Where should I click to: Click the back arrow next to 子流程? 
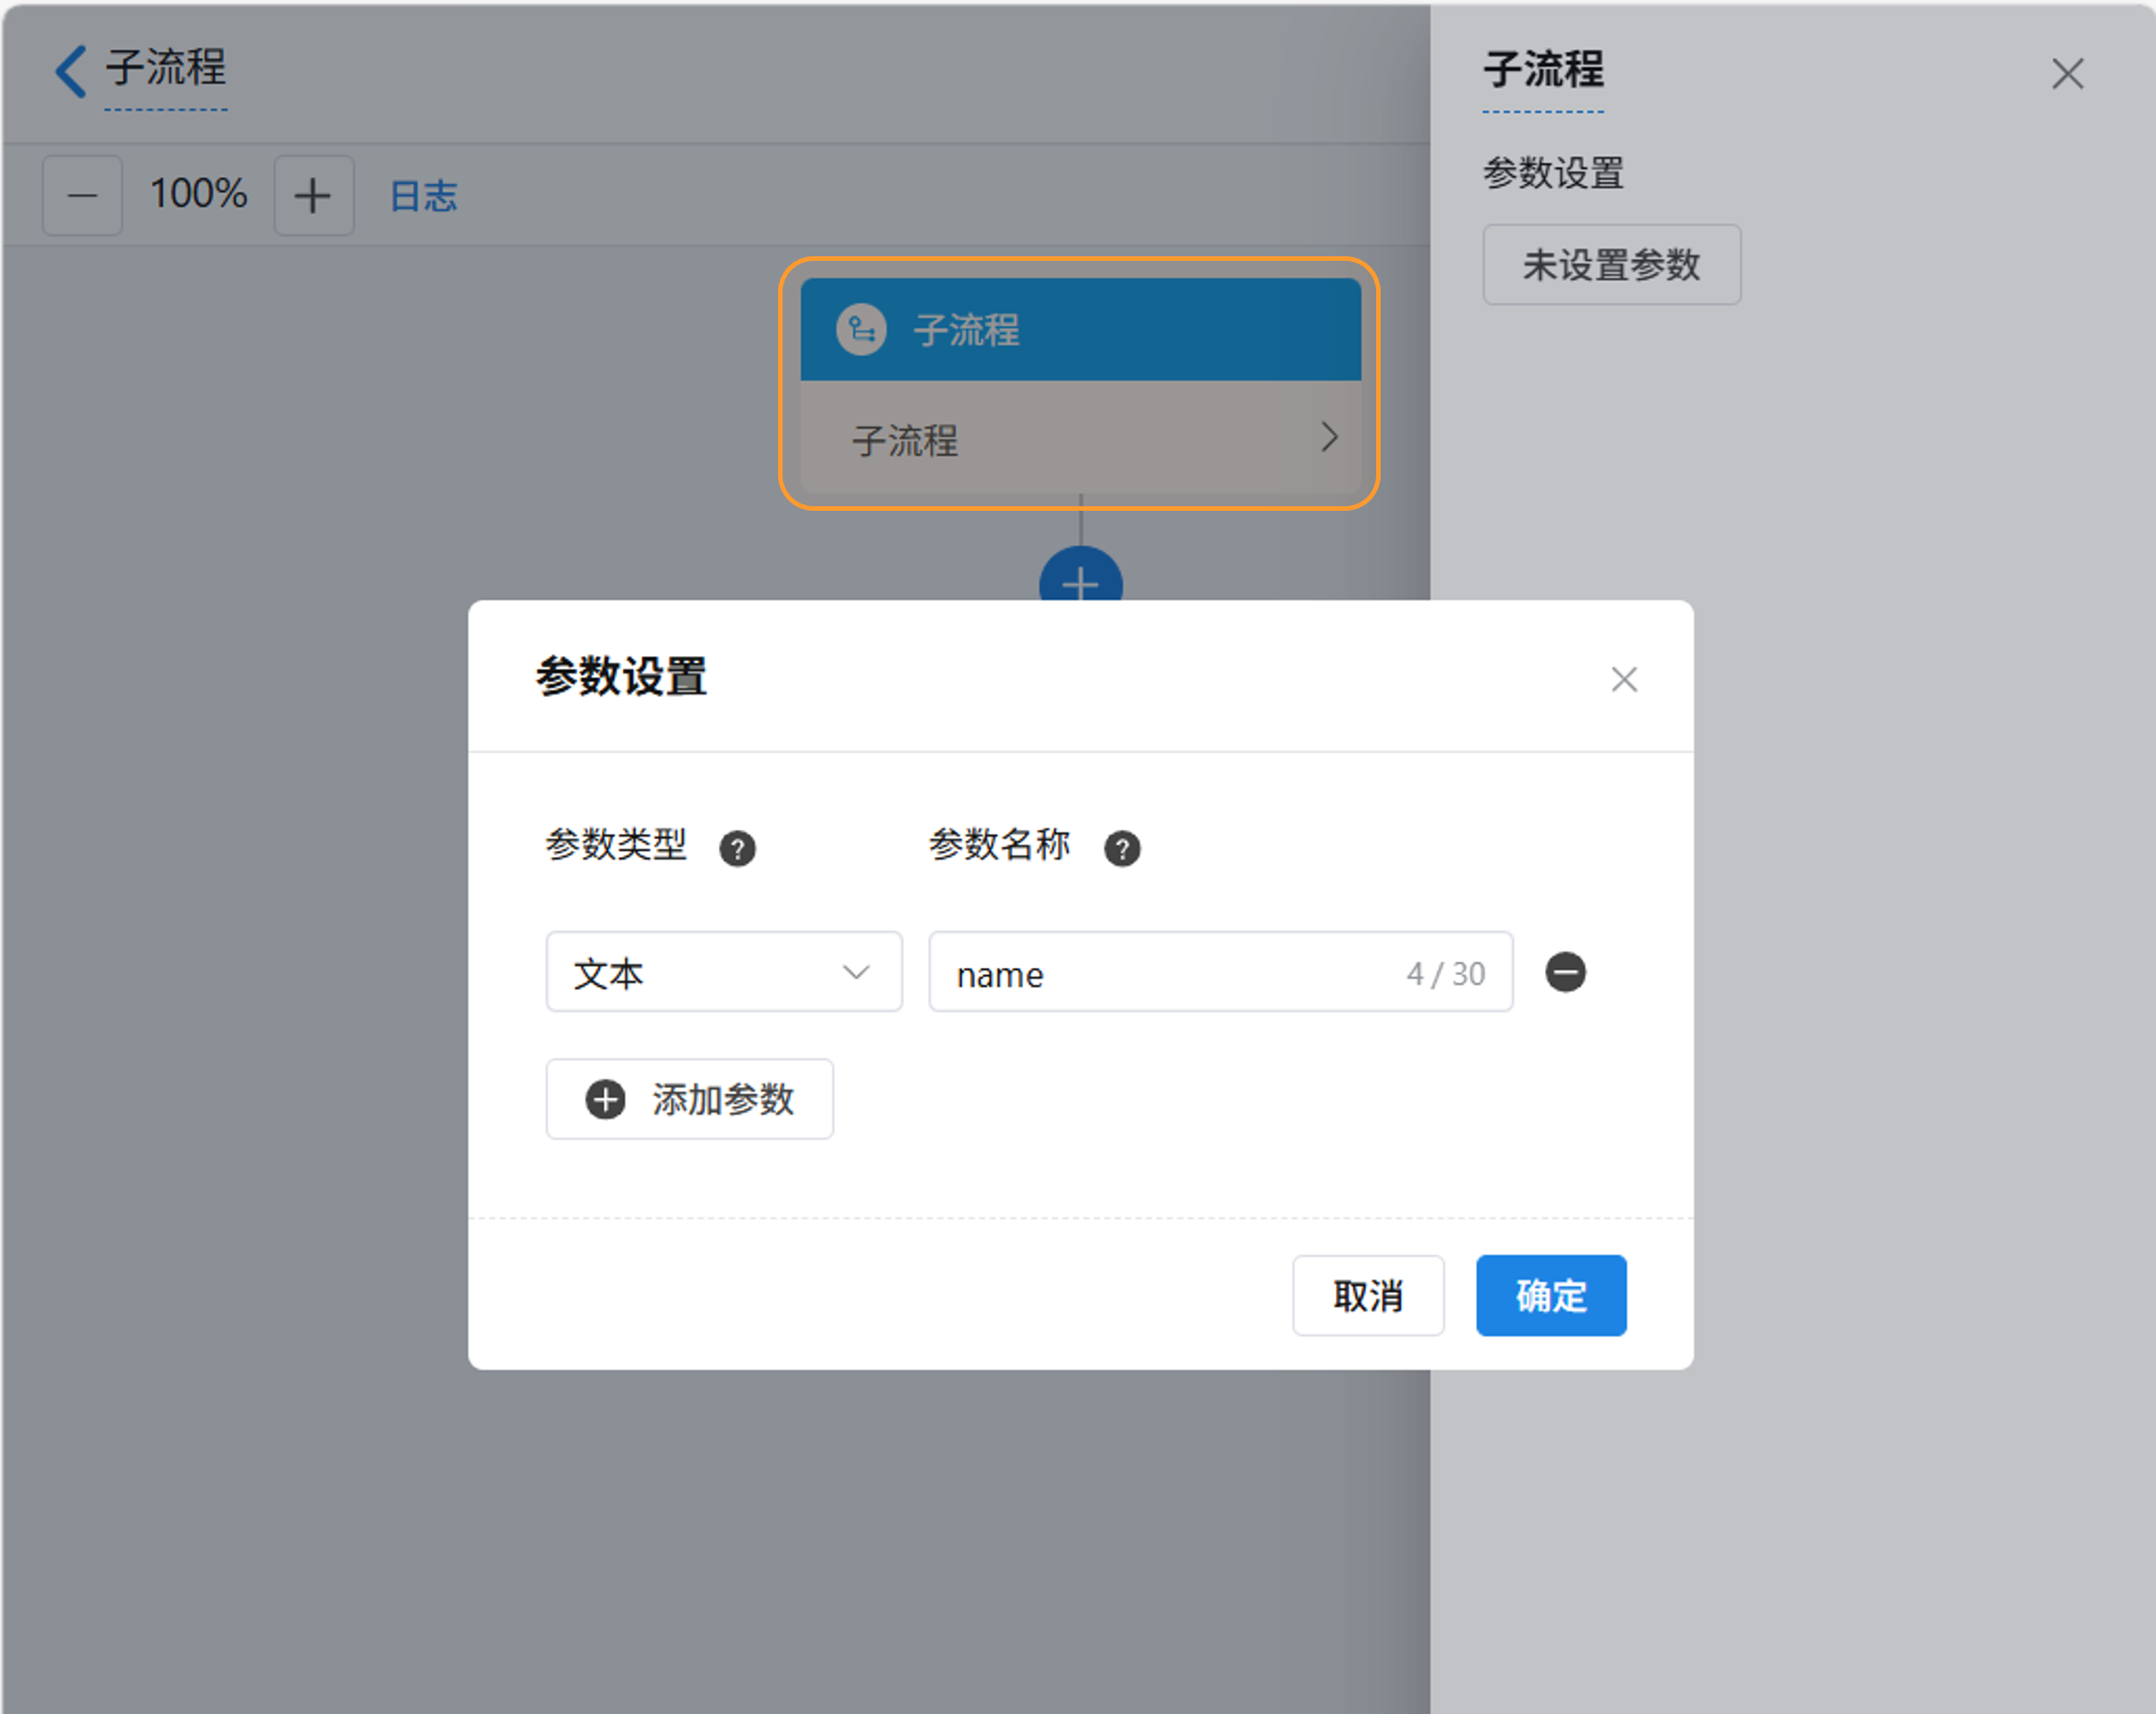(70, 71)
